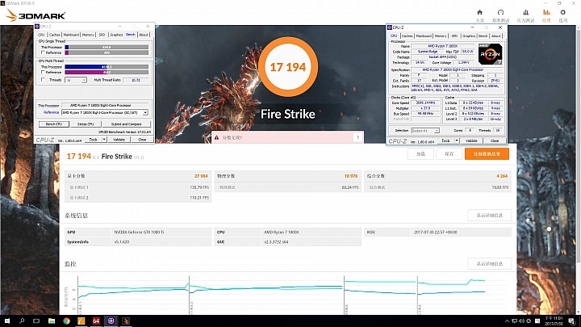This screenshot has height=327, width=581.
Task: Open Graphics tab in left CPU-Z window
Action: pos(116,35)
